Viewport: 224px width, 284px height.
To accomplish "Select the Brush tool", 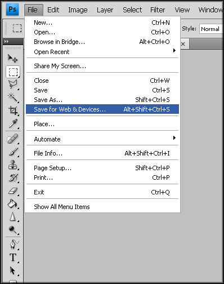I will coord(13,152).
